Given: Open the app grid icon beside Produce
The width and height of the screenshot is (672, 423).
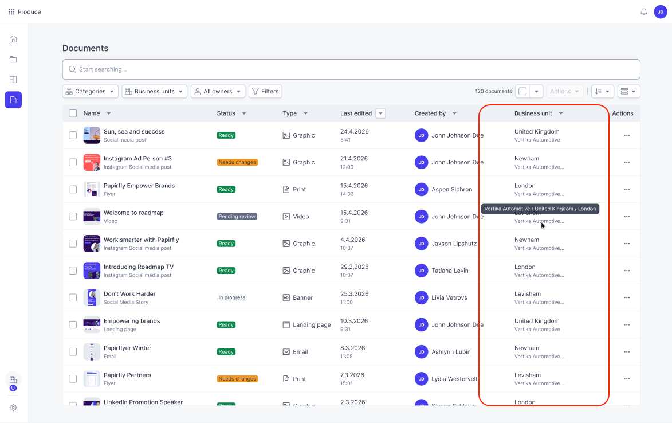Looking at the screenshot, I should [11, 12].
